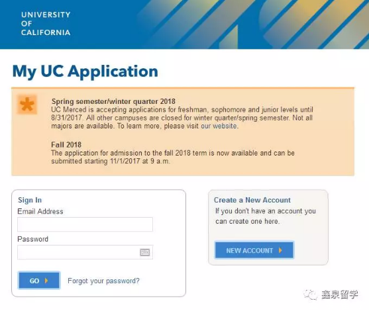This screenshot has height=319, width=369.
Task: Click the 'My UC Application' heading
Action: pyautogui.click(x=85, y=71)
